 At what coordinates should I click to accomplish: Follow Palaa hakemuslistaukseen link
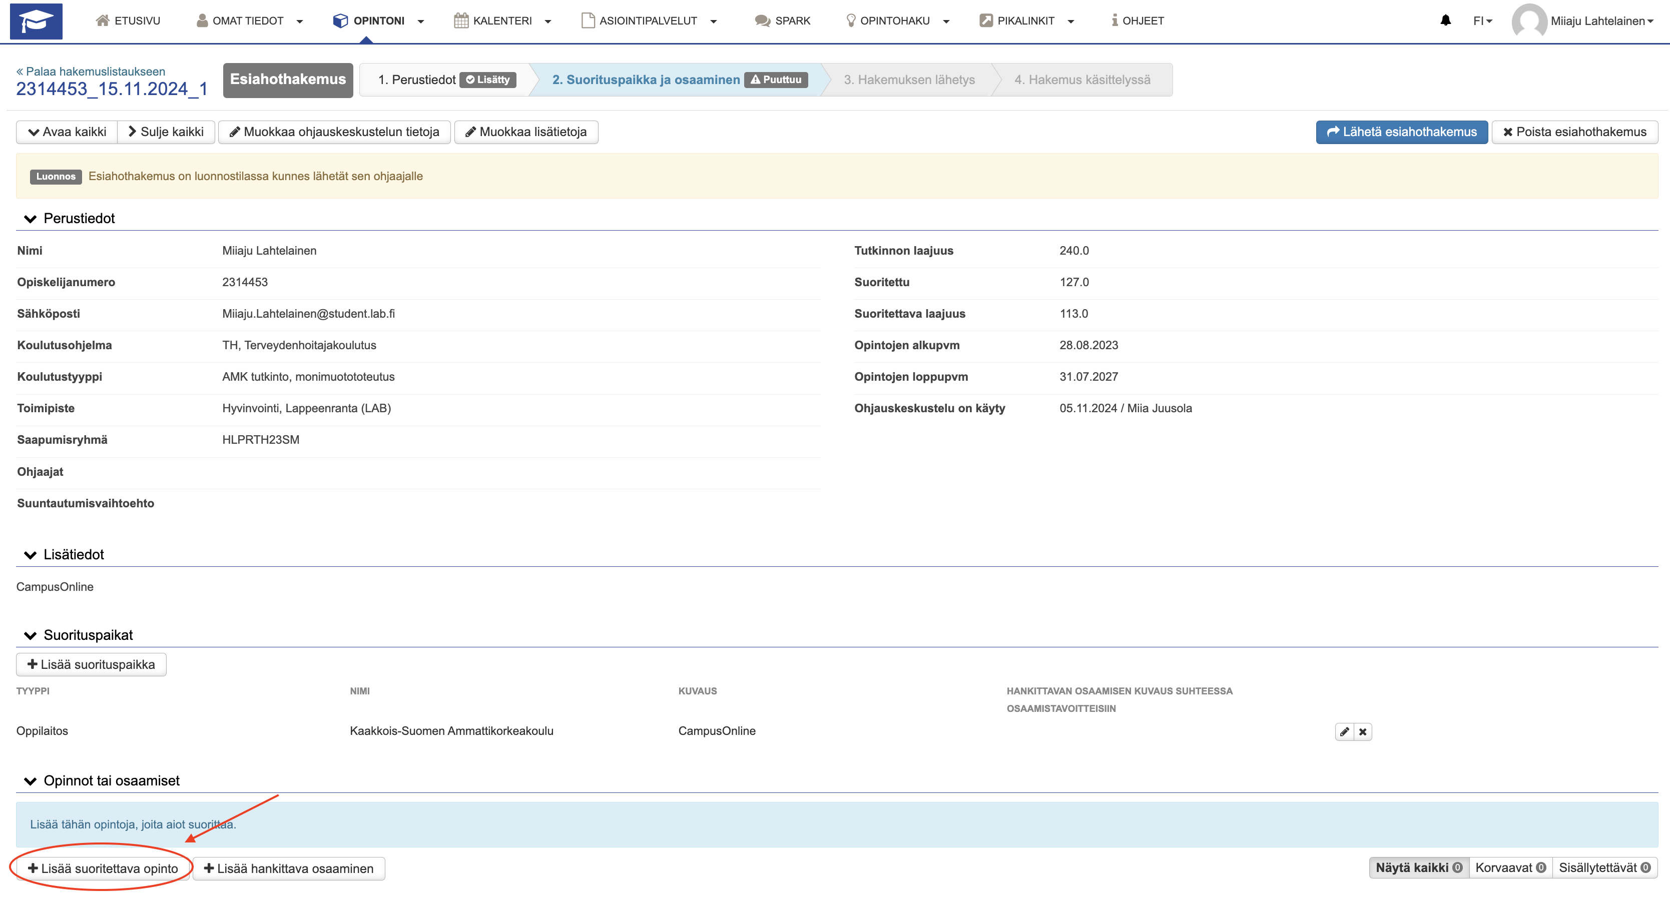(91, 71)
